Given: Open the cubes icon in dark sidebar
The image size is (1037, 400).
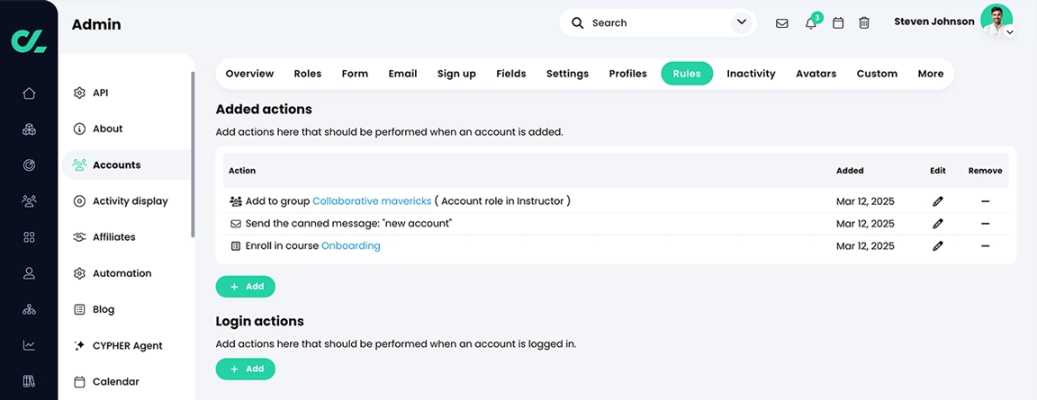Looking at the screenshot, I should tap(29, 129).
